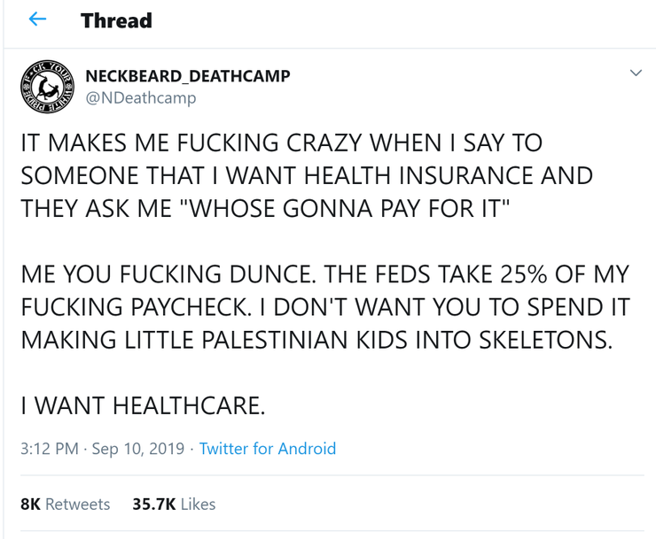Click the word Retweets
This screenshot has height=539, width=656.
point(78,504)
